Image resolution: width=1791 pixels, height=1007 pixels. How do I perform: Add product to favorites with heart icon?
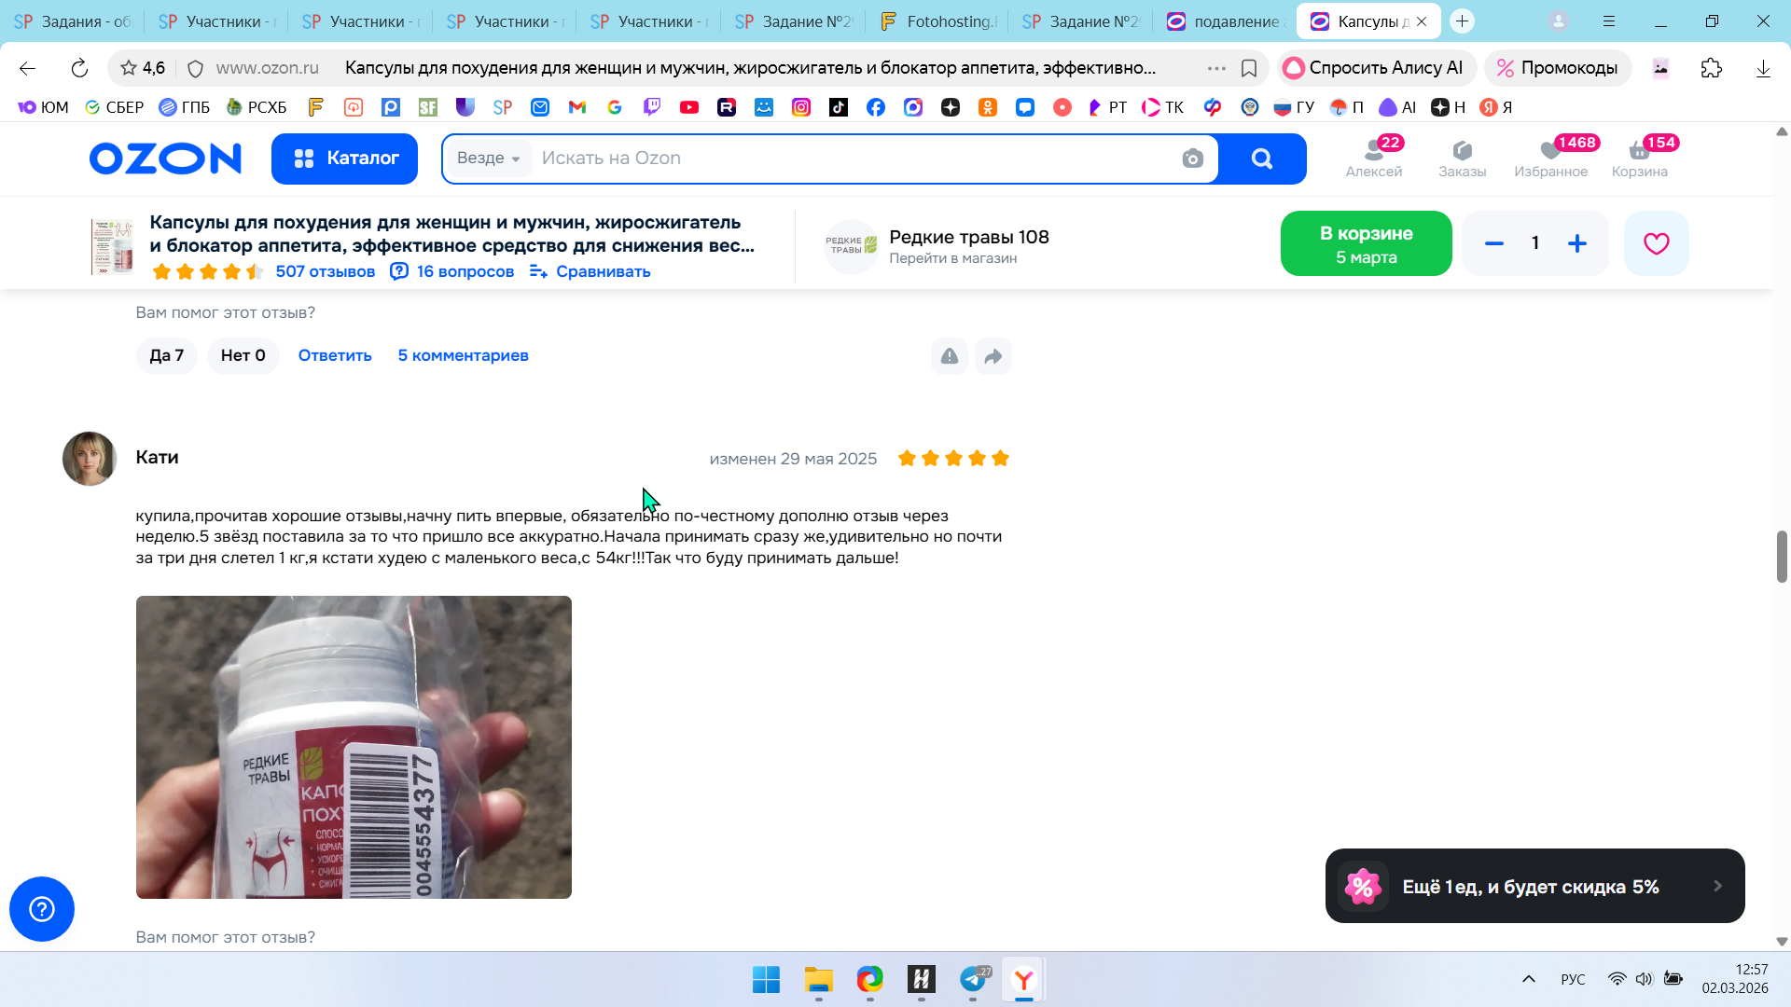1656,243
